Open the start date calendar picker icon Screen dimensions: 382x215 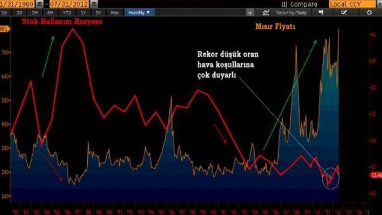(39, 4)
